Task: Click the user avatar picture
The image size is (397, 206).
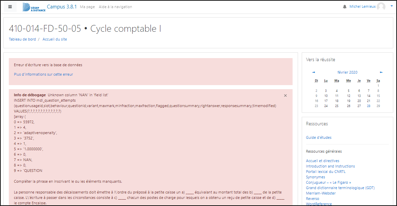Action: 381,7
